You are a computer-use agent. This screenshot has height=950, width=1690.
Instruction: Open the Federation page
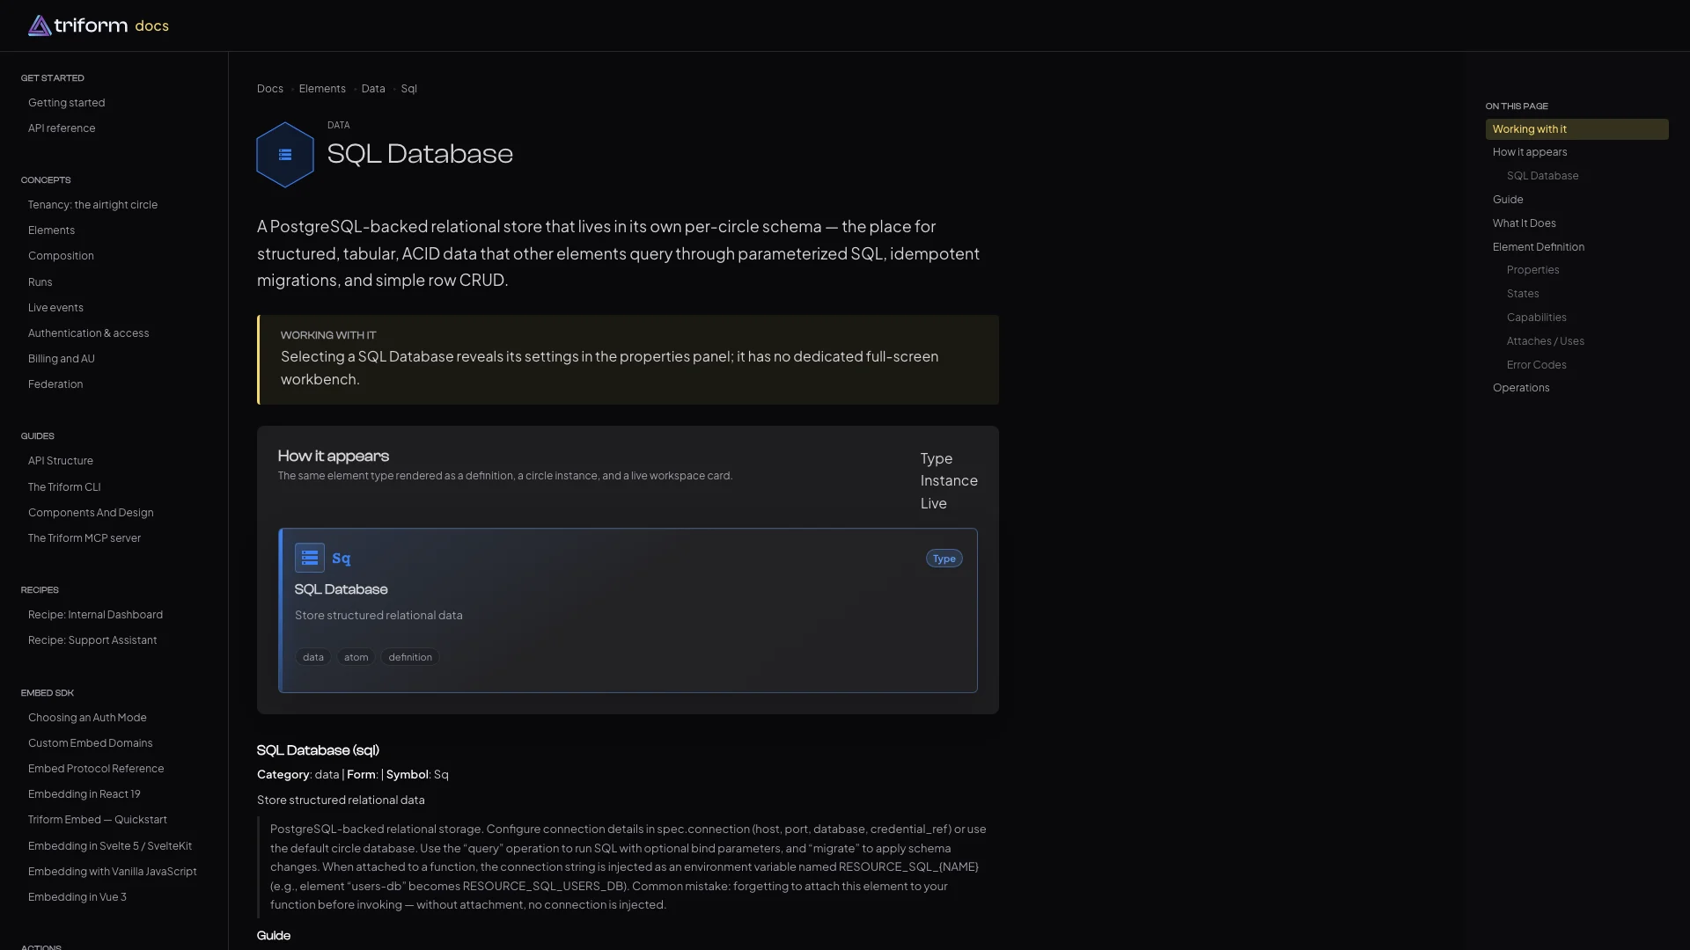(55, 384)
